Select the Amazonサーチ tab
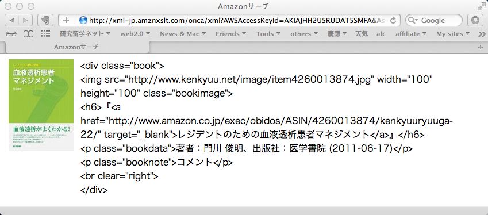The image size is (488, 215). click(x=76, y=47)
